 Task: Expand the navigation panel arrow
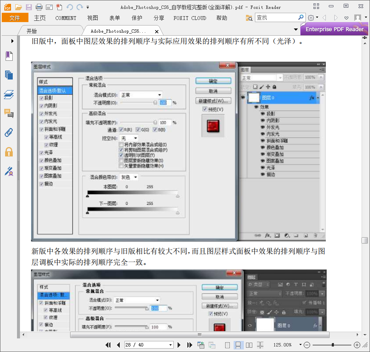pos(12,41)
